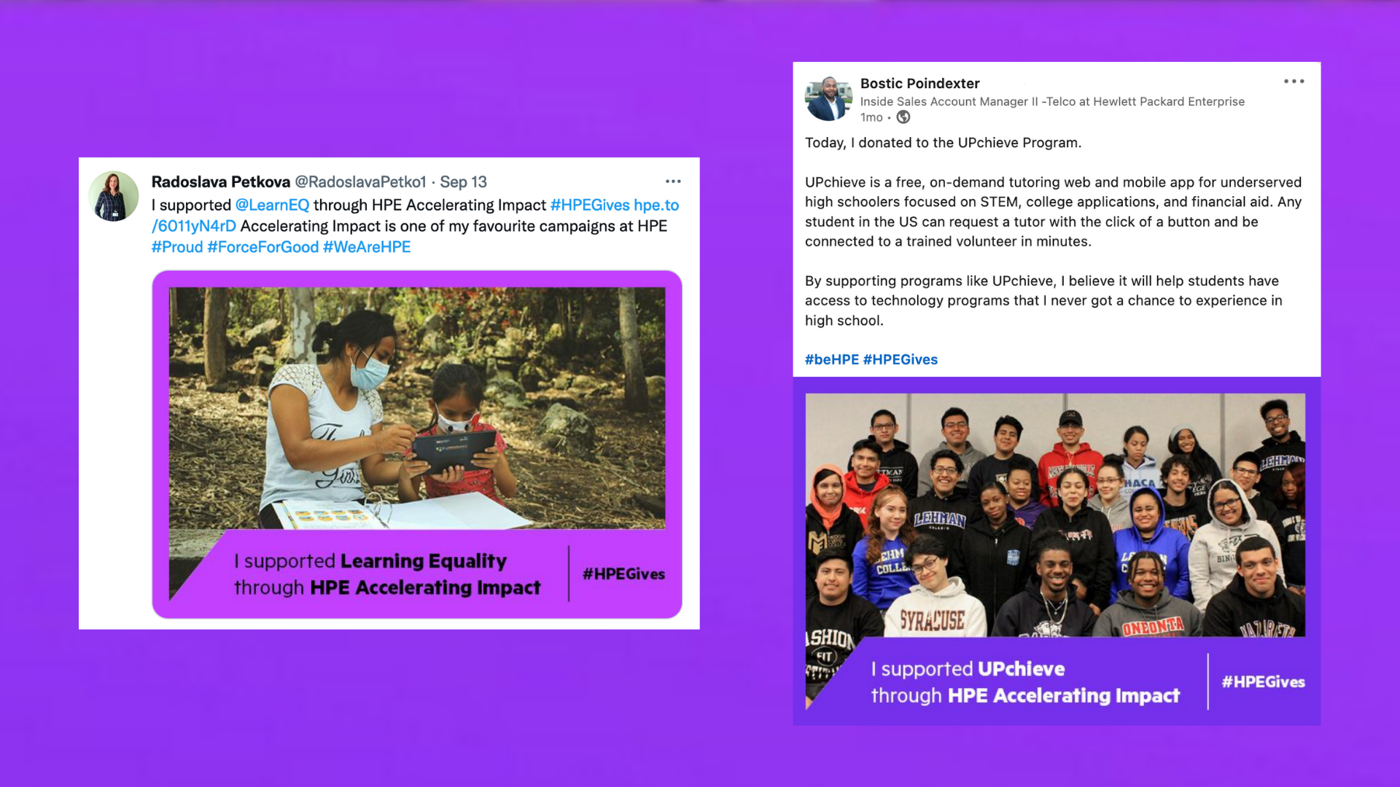Open the @LearnEQ mention link

(272, 205)
